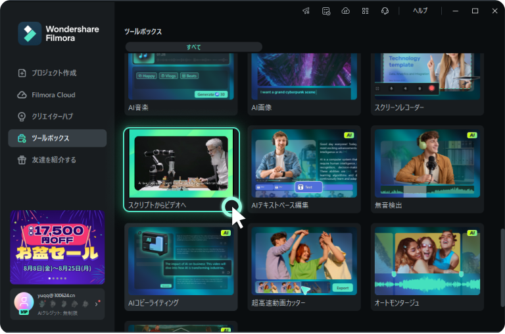Click the ツールボックス toolbox icon

(x=22, y=138)
